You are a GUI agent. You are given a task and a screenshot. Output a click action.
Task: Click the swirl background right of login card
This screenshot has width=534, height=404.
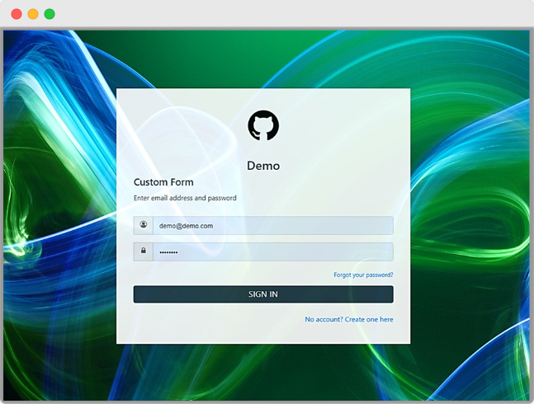point(470,214)
